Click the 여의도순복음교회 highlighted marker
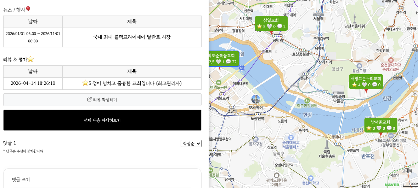418x188 pixels. coord(222,59)
